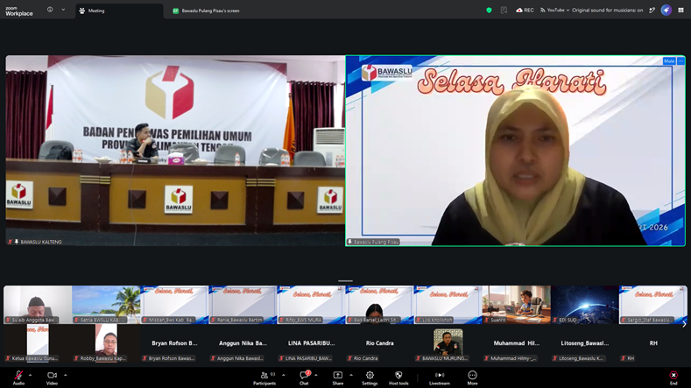Switch to Bawaslu Pulang Pisau's screen tab
Image resolution: width=691 pixels, height=388 pixels.
click(x=206, y=11)
